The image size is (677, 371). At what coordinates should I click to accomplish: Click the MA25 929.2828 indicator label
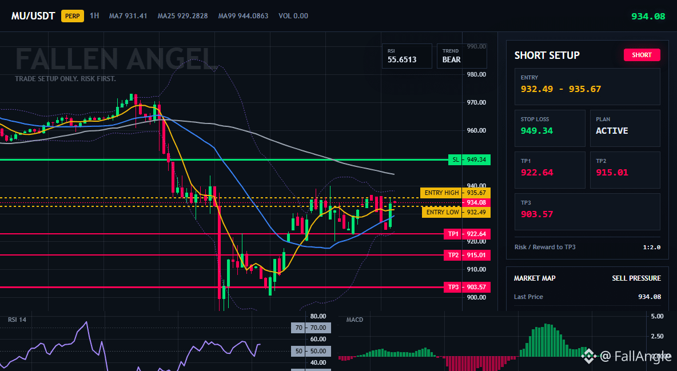(182, 16)
